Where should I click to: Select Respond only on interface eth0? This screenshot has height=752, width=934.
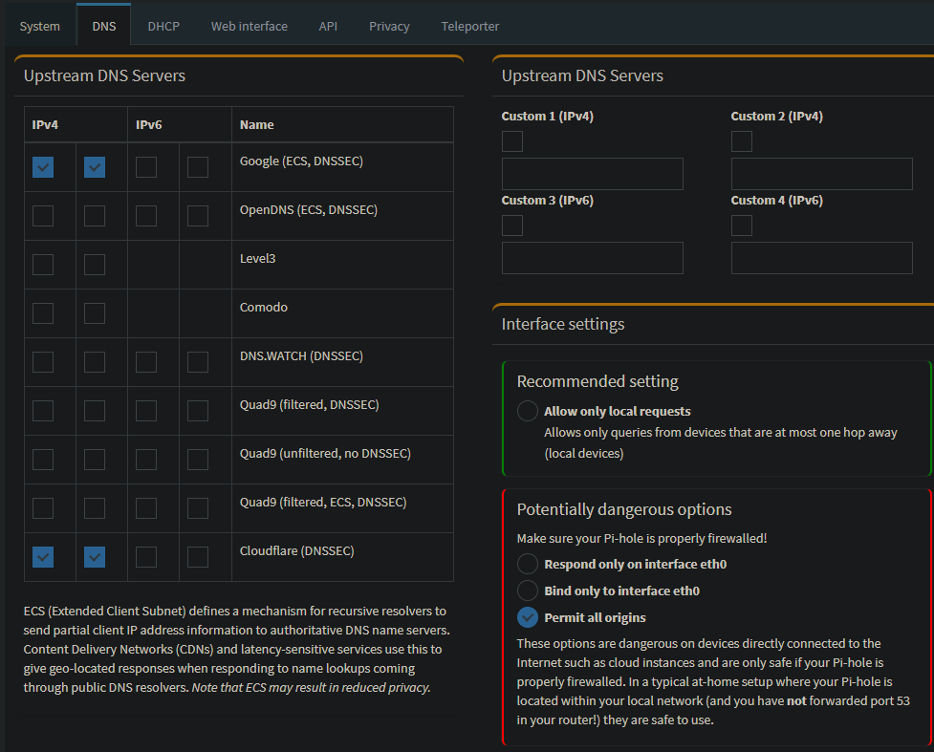(527, 564)
